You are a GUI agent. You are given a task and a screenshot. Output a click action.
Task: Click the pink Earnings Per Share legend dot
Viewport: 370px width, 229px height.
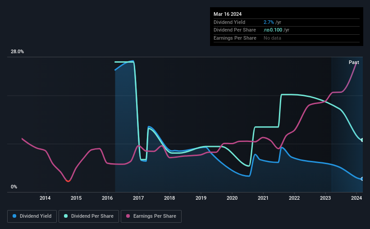pyautogui.click(x=128, y=216)
